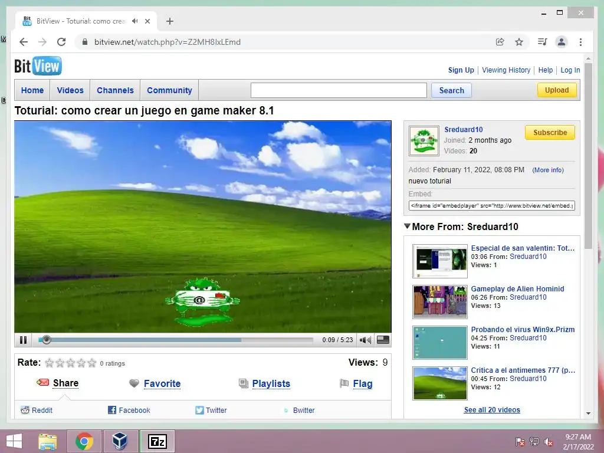
Task: Open the Home tab
Action: tap(32, 90)
